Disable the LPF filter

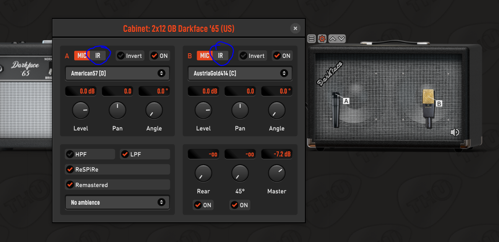pos(145,154)
